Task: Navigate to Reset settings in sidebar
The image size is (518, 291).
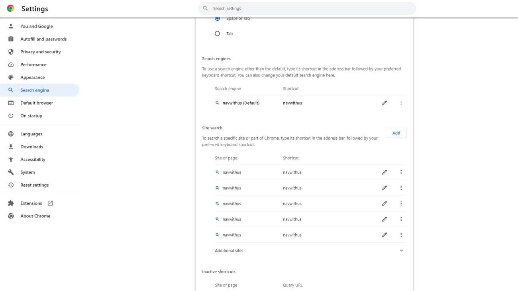Action: (34, 185)
